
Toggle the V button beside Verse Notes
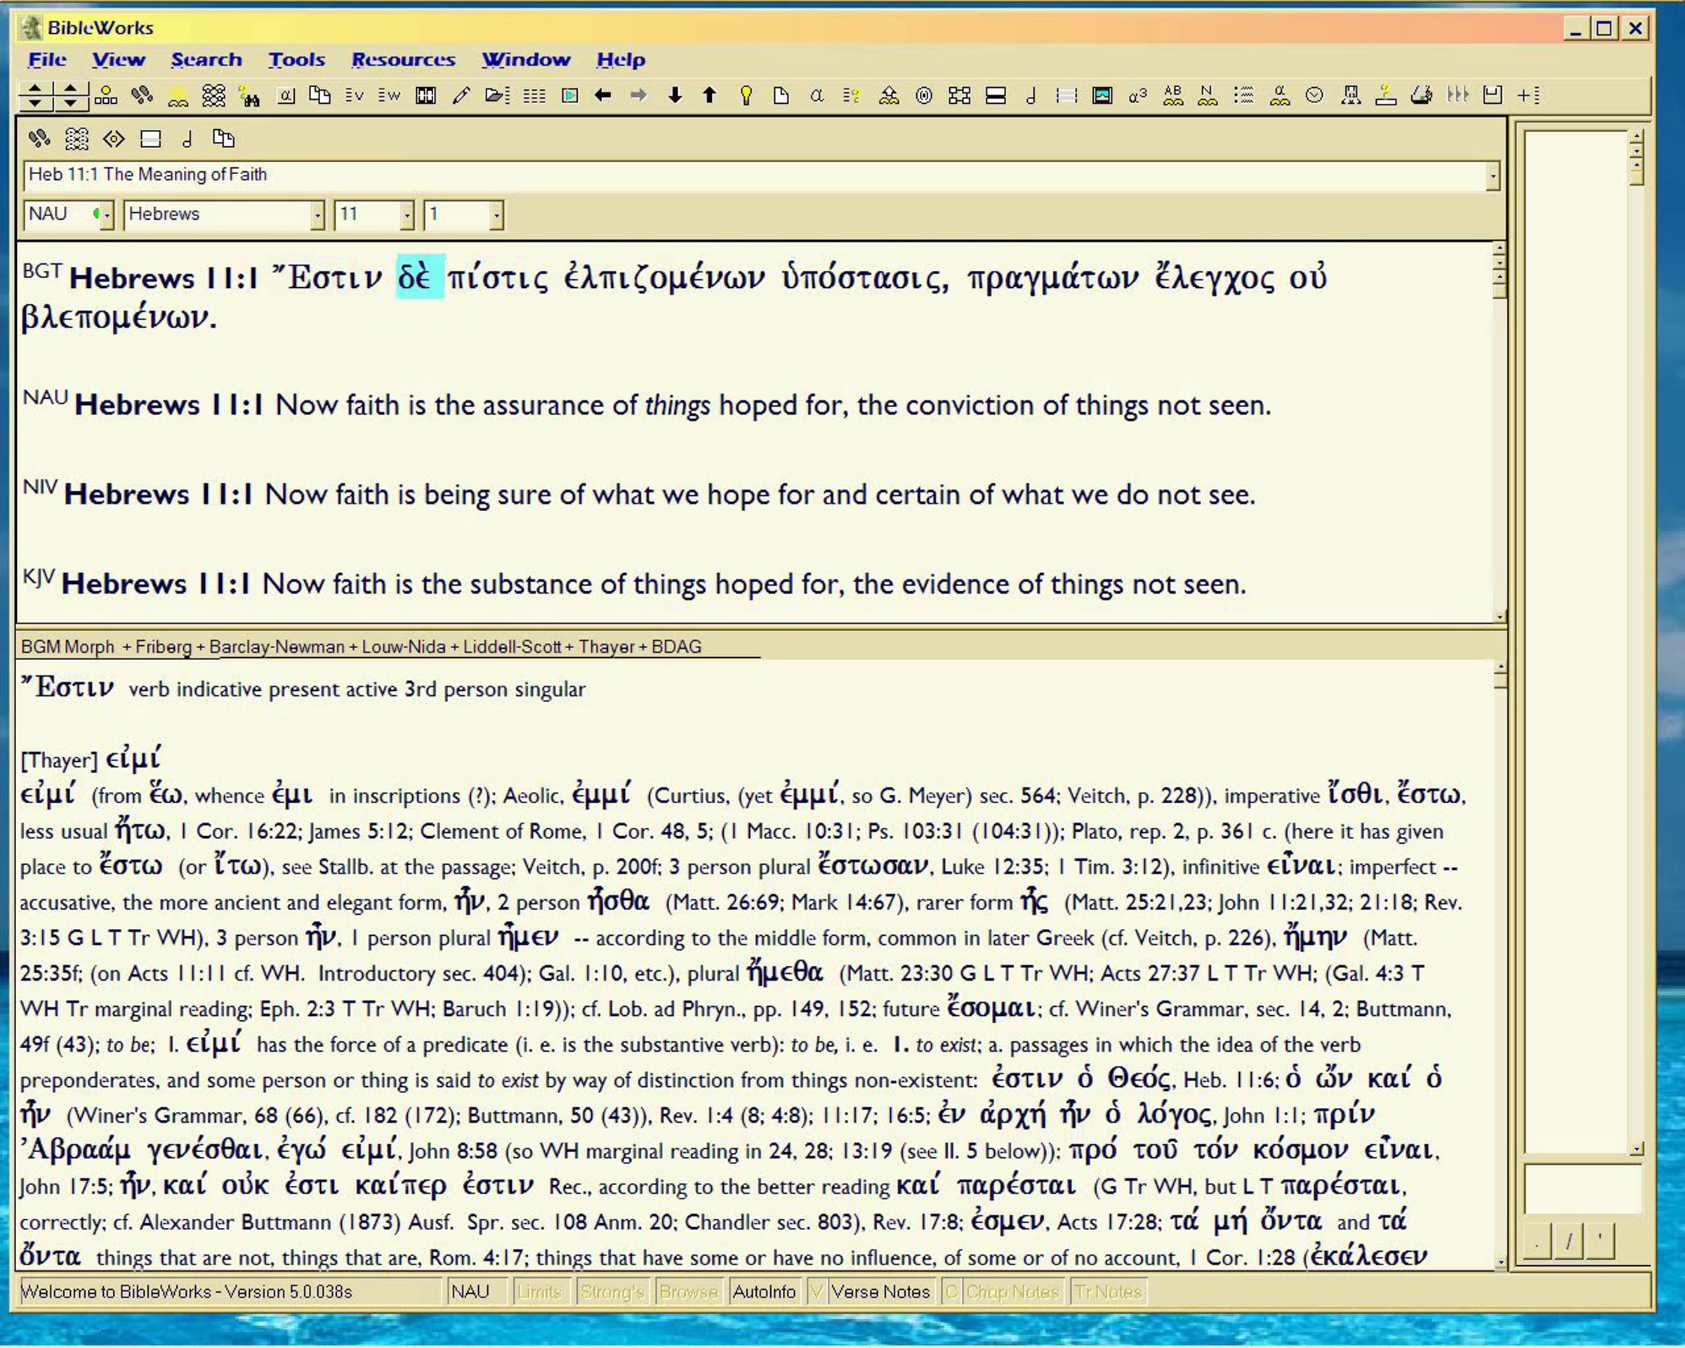tap(817, 1292)
